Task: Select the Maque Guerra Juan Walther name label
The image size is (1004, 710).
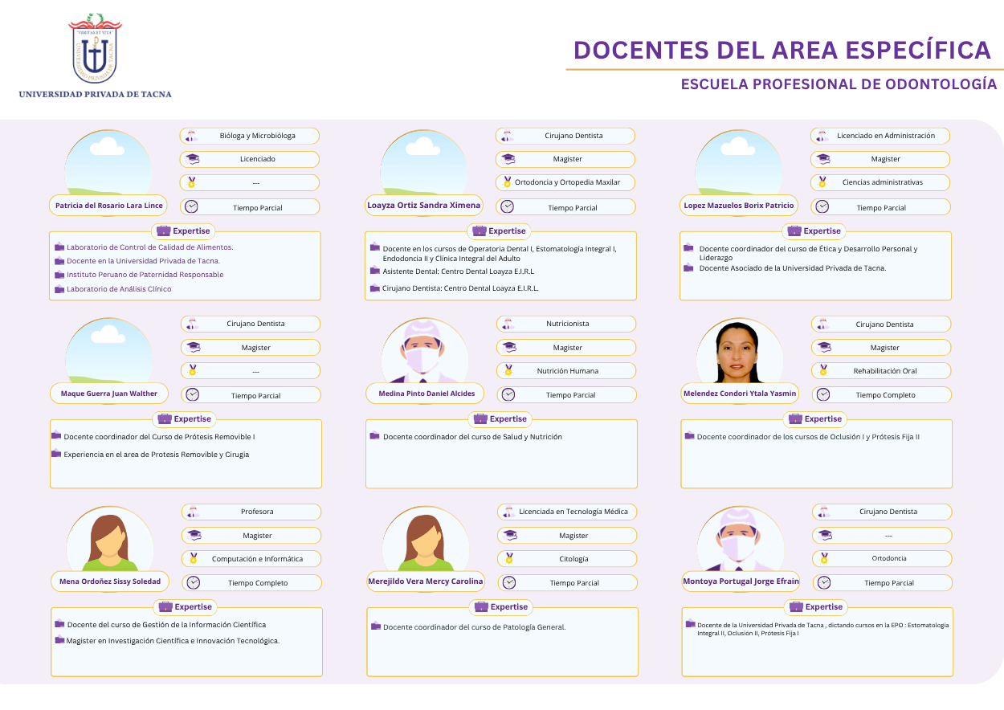Action: pyautogui.click(x=109, y=394)
